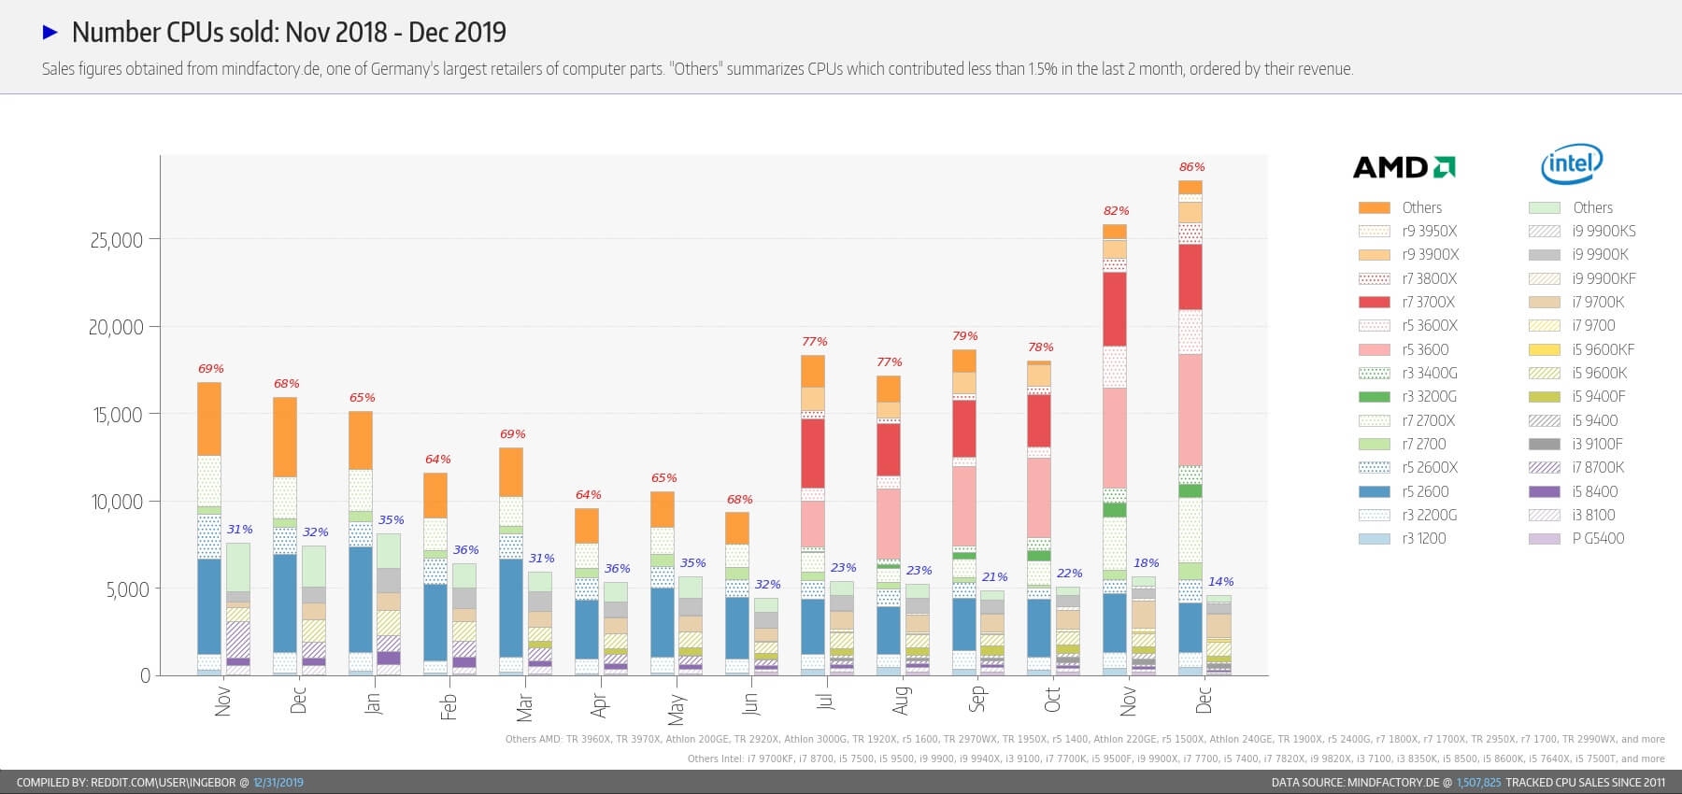Select the r7 3700X red legend swatch
Screen dimensions: 1682x794
click(x=1375, y=302)
